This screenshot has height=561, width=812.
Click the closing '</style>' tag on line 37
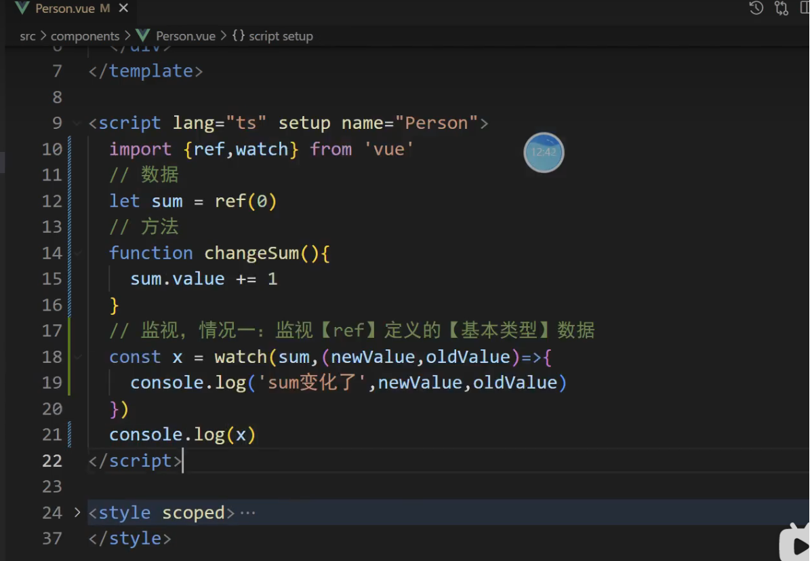pos(129,538)
